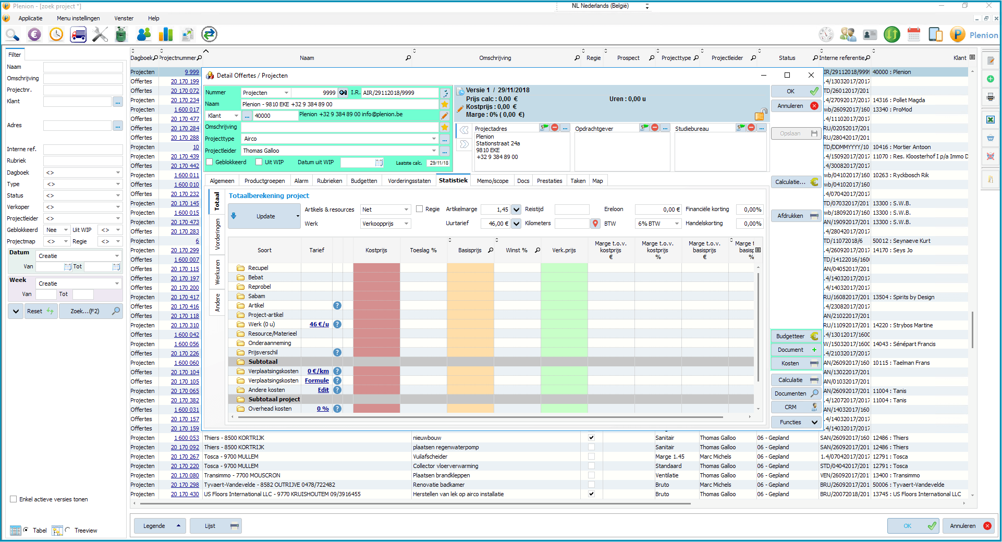Open the Projecttype Airco dropdown

pos(433,139)
